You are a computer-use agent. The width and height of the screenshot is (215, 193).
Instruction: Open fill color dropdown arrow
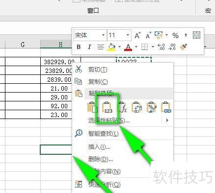click(x=120, y=47)
